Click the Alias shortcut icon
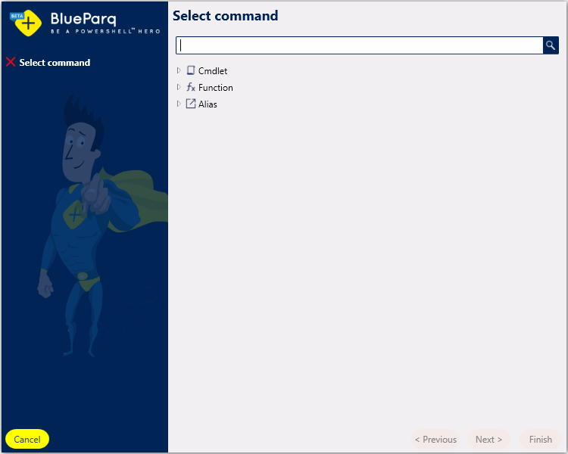The image size is (568, 454). pos(191,104)
